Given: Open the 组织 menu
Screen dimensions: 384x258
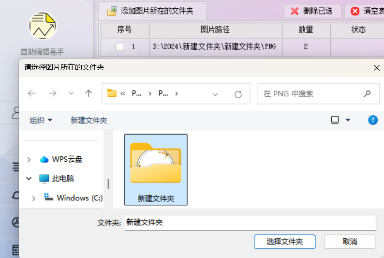Looking at the screenshot, I should (41, 121).
